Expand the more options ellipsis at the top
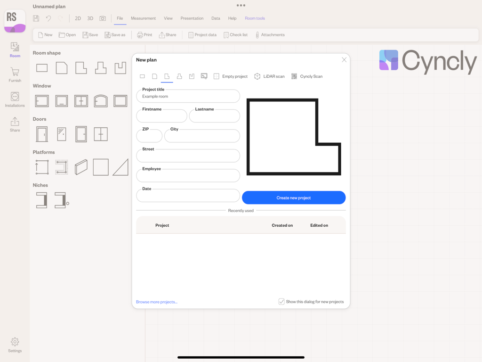 241,5
